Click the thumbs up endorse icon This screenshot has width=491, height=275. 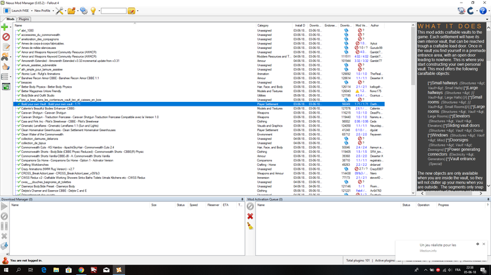[6, 67]
